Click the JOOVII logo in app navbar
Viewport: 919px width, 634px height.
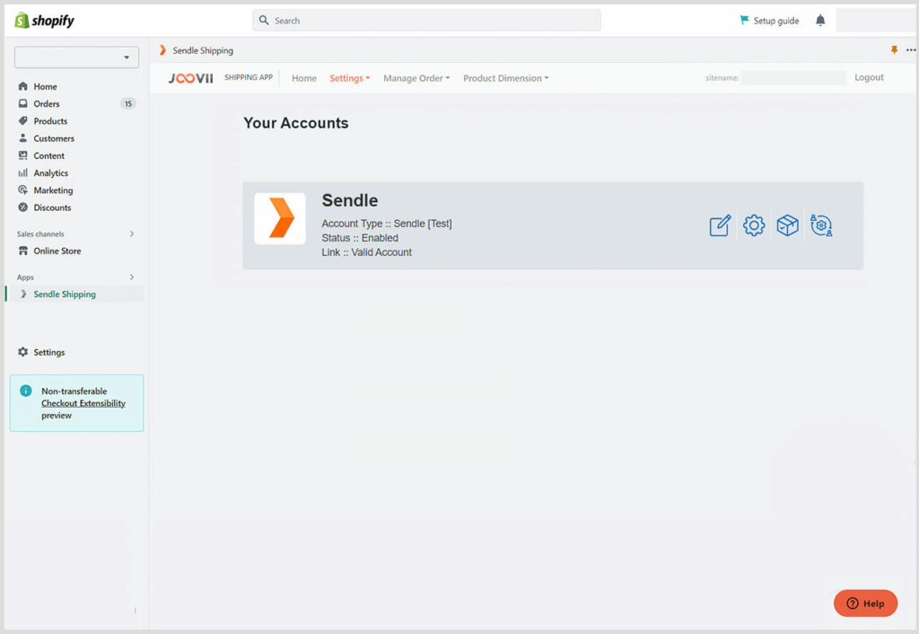point(191,78)
